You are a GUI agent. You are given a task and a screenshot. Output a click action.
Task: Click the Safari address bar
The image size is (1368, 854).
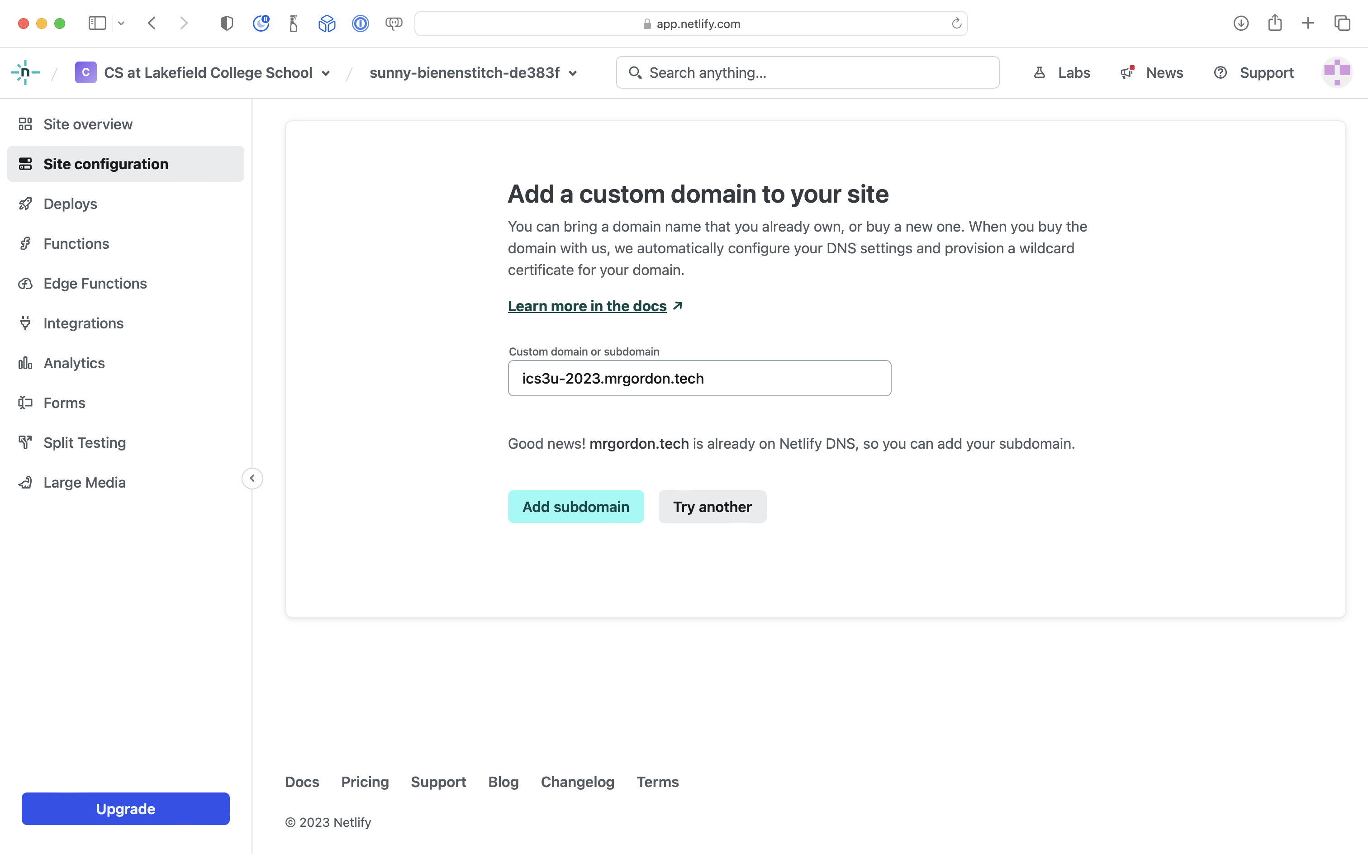point(691,23)
